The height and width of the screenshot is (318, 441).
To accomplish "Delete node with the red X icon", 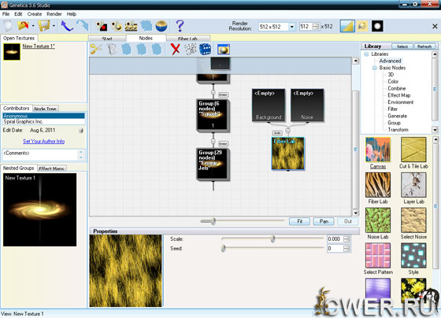I will click(175, 50).
